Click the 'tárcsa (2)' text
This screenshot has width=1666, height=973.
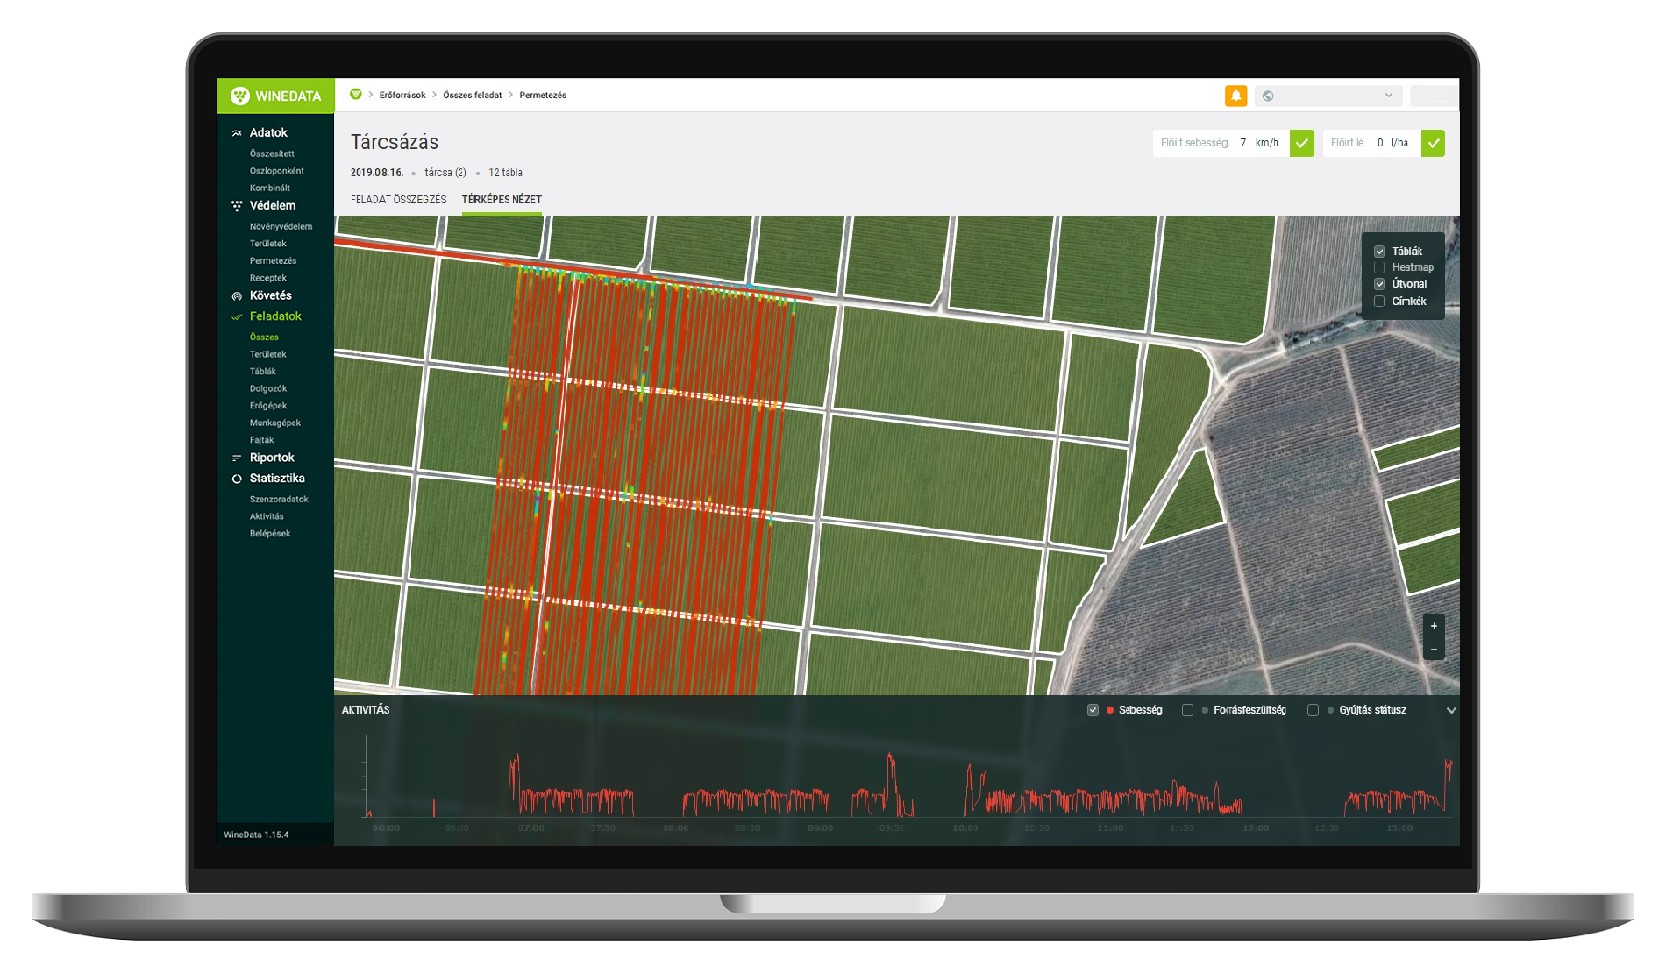445,173
